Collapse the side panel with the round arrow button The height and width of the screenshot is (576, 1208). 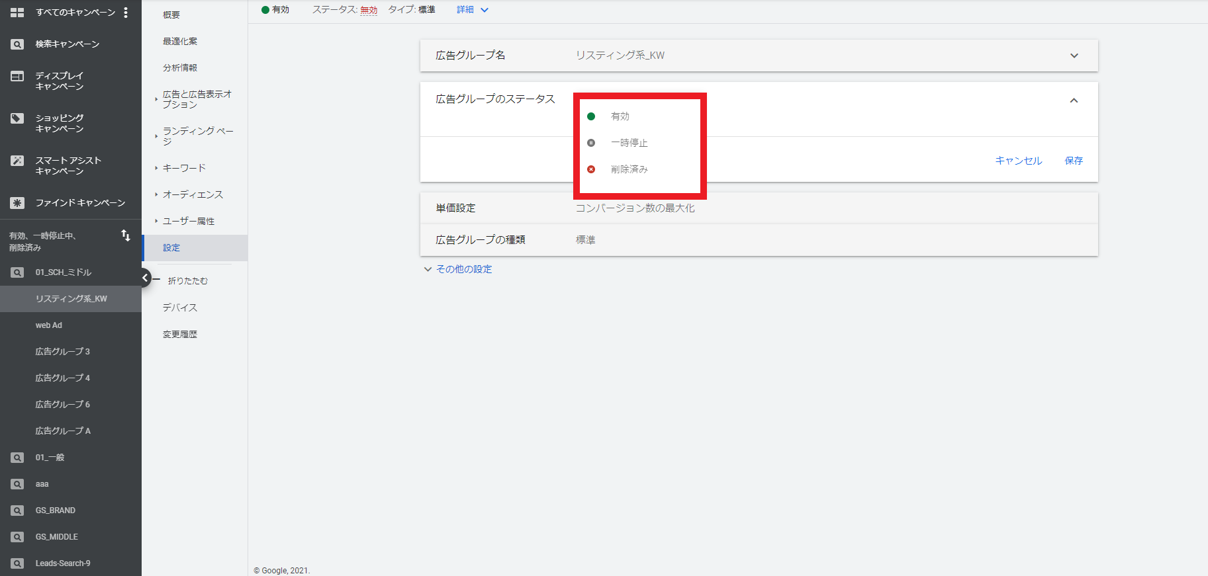pos(145,278)
